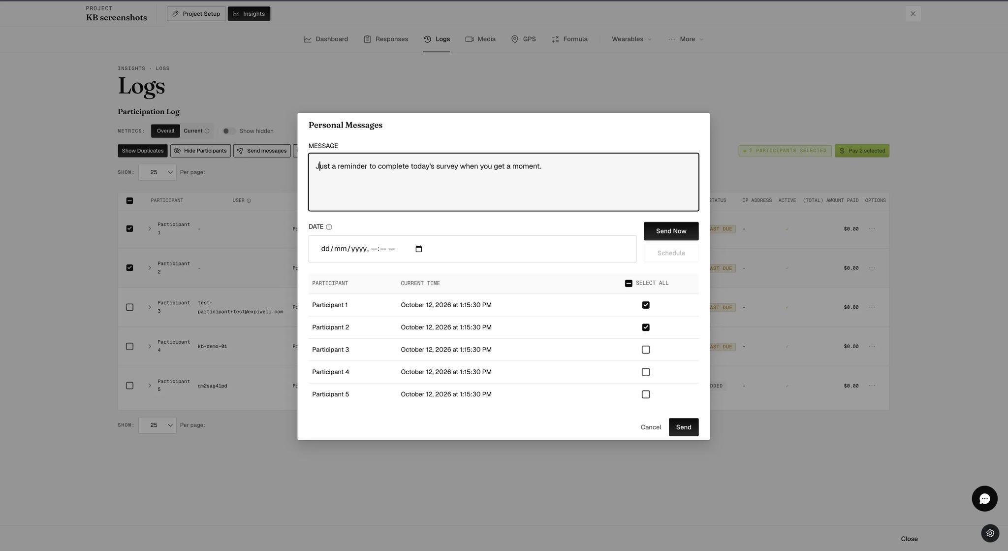The width and height of the screenshot is (1008, 551).
Task: Open options ellipsis for Participant 5 row
Action: (872, 386)
